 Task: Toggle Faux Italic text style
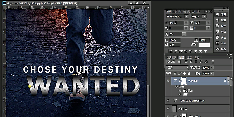(x=175, y=51)
